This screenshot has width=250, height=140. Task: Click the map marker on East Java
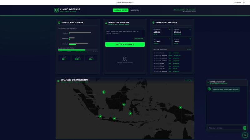tap(114, 119)
